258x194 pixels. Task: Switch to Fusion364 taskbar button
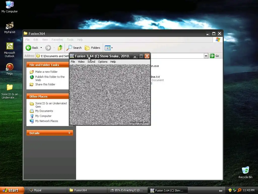(87, 190)
